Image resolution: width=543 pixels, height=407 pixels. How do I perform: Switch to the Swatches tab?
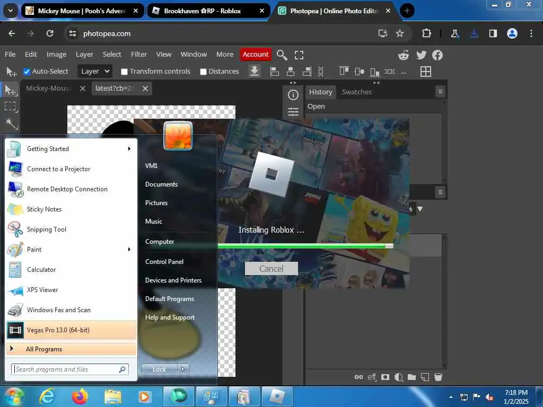click(357, 92)
